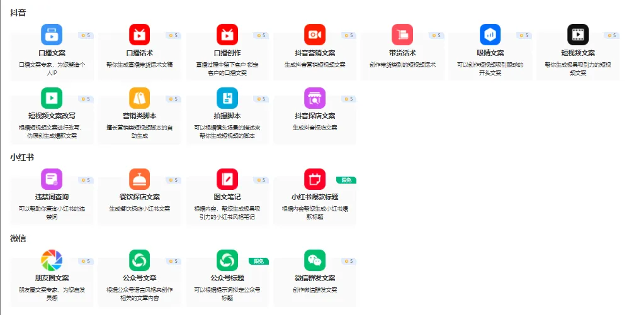This screenshot has width=629, height=315.
Task: Click the 餐饮探店文案 card title
Action: [x=140, y=197]
